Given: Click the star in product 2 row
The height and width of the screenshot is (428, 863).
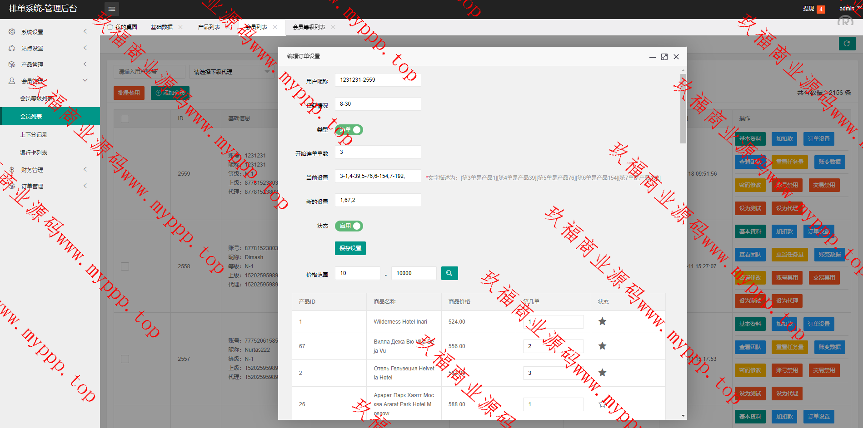Looking at the screenshot, I should 602,373.
